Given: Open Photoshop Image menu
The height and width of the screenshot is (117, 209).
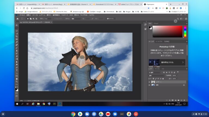Looking at the screenshot, I should (35, 15).
